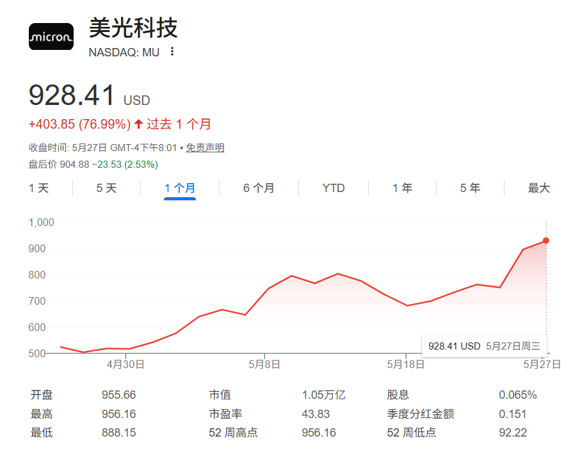
Task: Click the Micron logo icon
Action: [51, 36]
